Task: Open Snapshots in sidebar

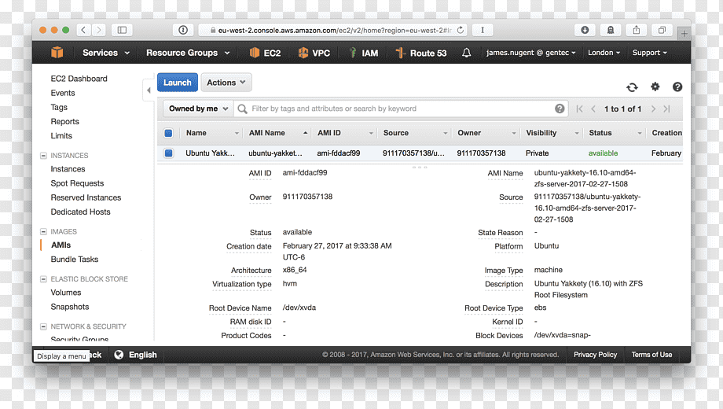Action: coord(70,307)
